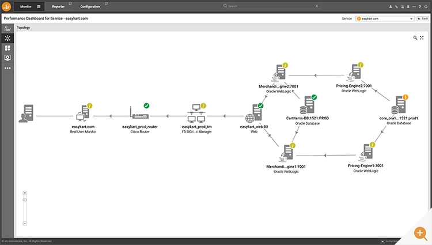The image size is (432, 245).
Task: Select the easykart_prod_tm F5 BIG-IP node
Action: pyautogui.click(x=196, y=113)
